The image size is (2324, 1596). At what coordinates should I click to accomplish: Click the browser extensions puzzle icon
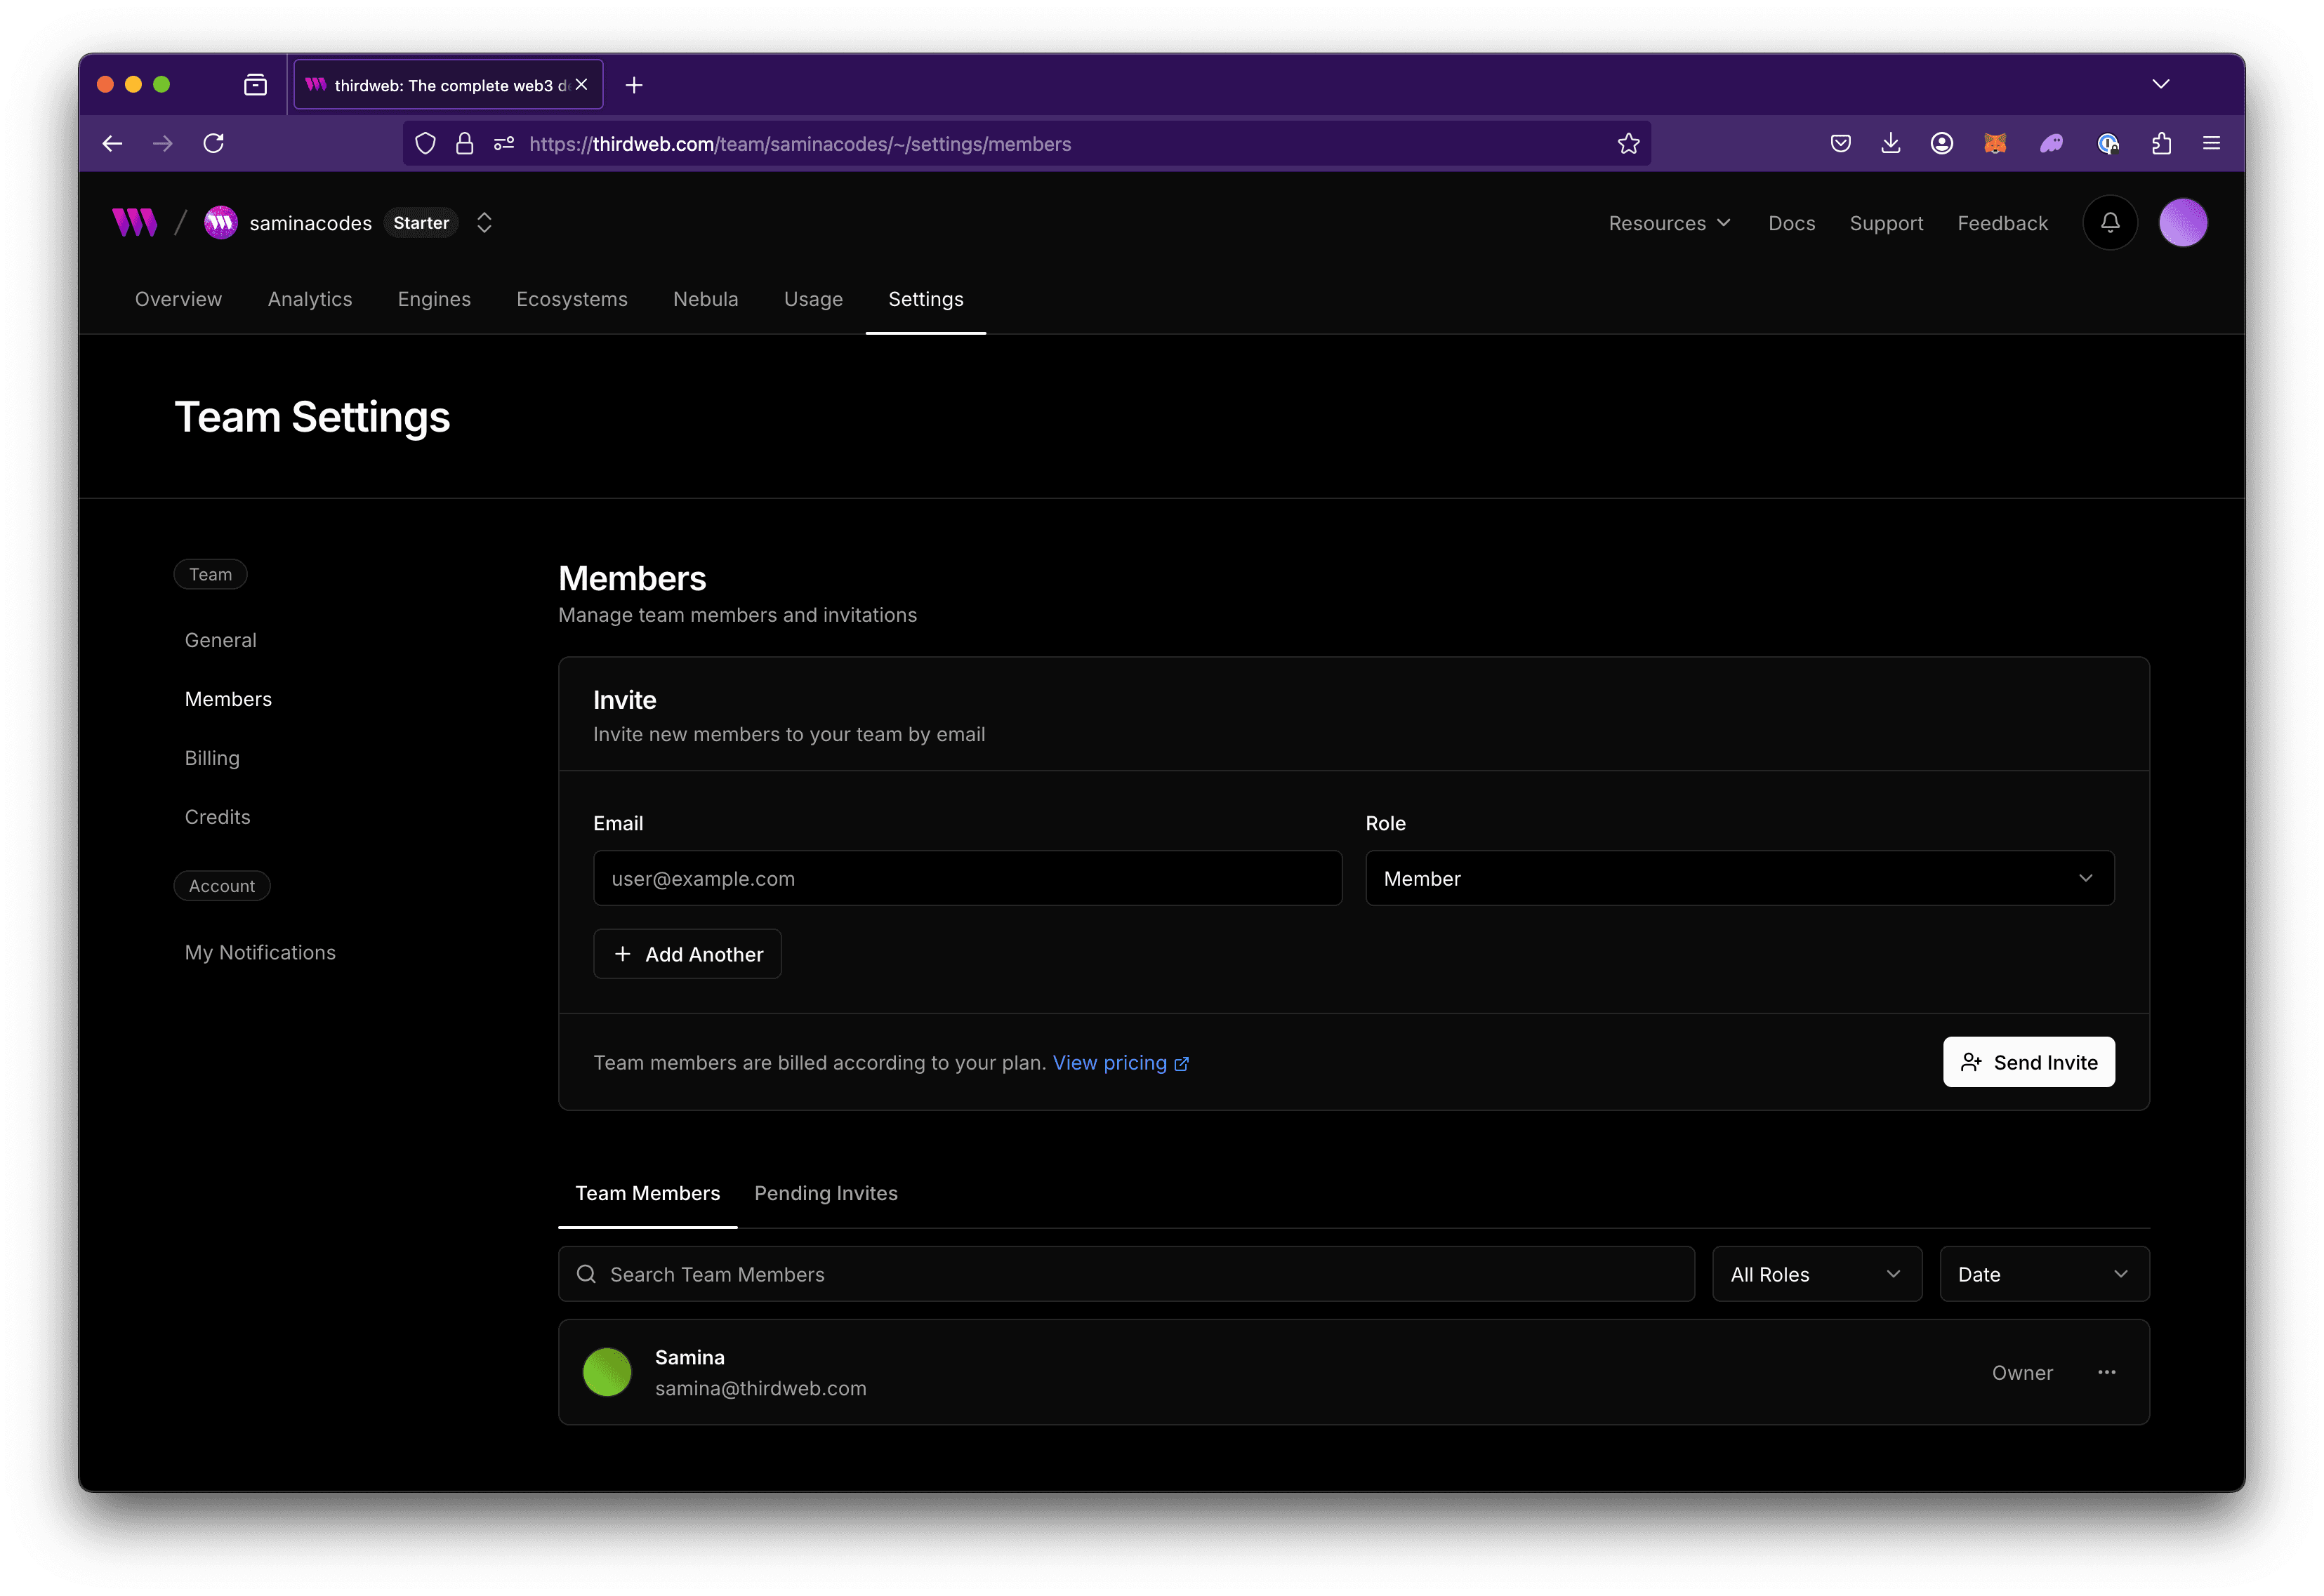click(2161, 144)
